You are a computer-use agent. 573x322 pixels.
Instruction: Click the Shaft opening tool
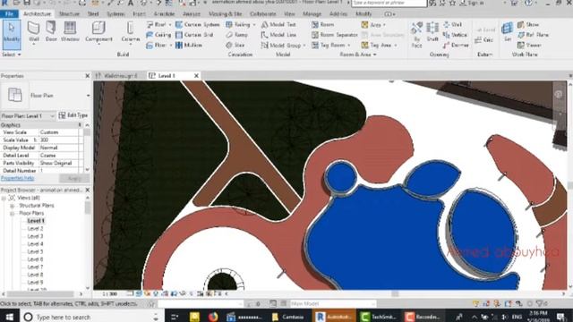coord(432,32)
